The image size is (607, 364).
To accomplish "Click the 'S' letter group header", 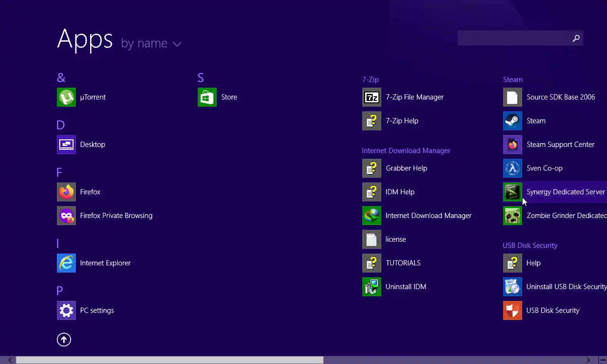I will 201,78.
